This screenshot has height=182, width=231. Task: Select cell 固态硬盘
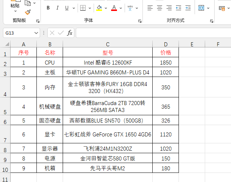(x=50, y=120)
